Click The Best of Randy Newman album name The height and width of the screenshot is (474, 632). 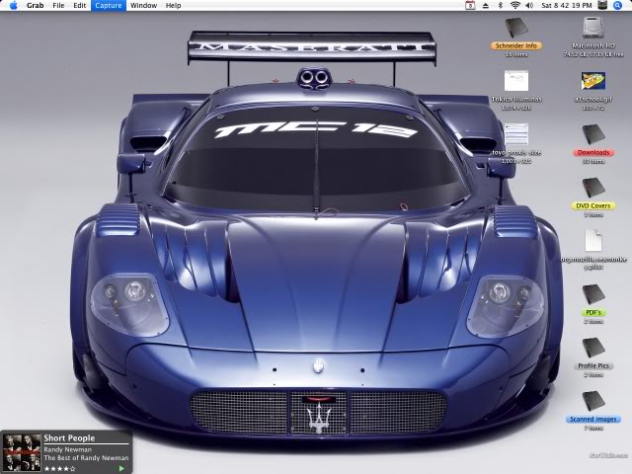pyautogui.click(x=86, y=458)
